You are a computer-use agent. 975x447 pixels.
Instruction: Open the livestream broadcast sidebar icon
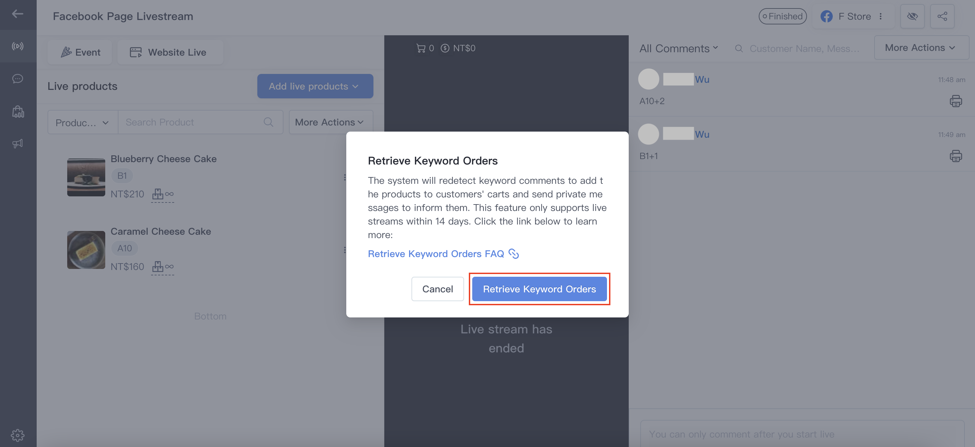[x=17, y=46]
